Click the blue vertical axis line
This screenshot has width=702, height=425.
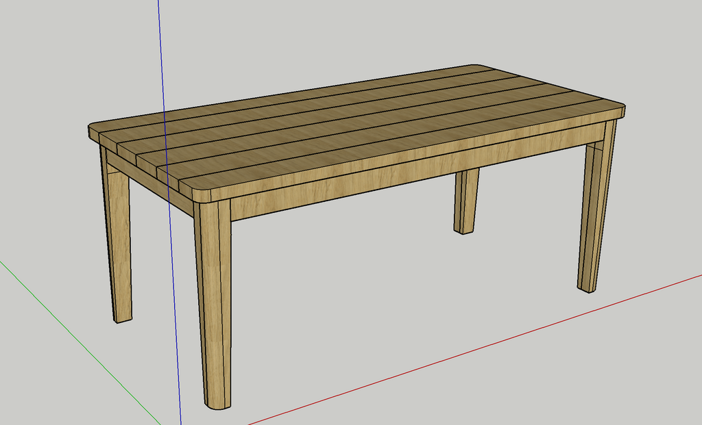(x=170, y=214)
